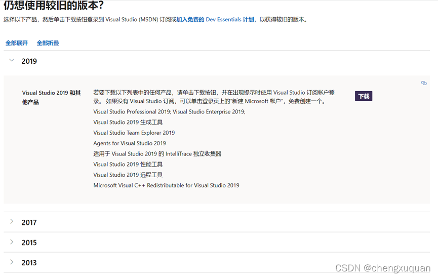Click the 全部折叠 link

pos(48,43)
